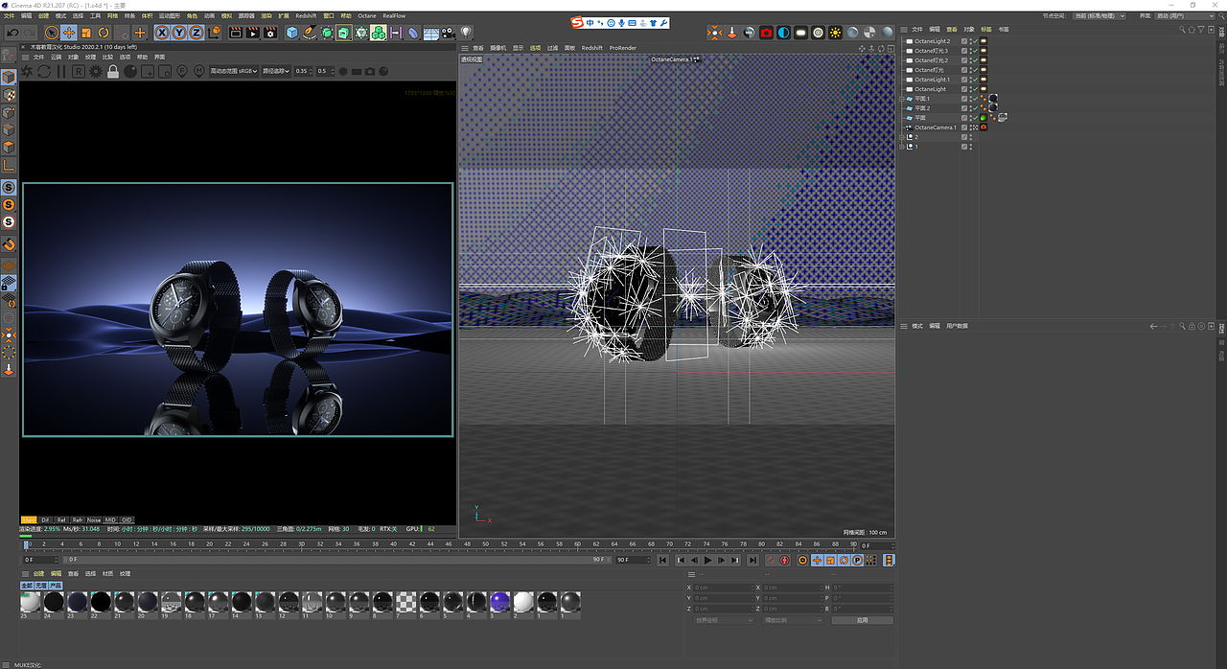Open the Edit Render Settings icon
This screenshot has height=669, width=1227.
(x=271, y=33)
